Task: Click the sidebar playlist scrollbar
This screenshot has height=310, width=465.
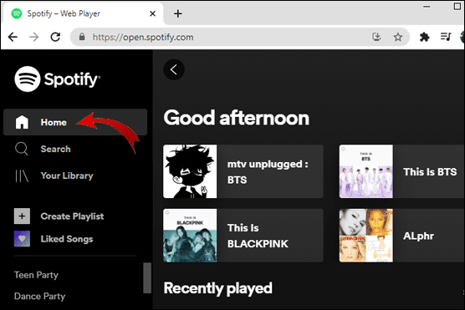Action: [x=147, y=278]
